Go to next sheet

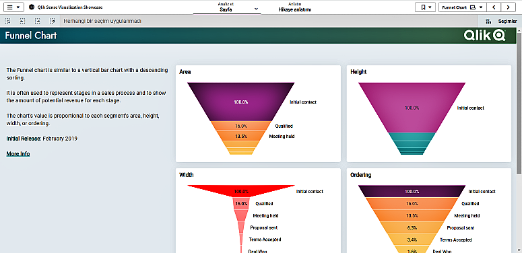(x=509, y=7)
